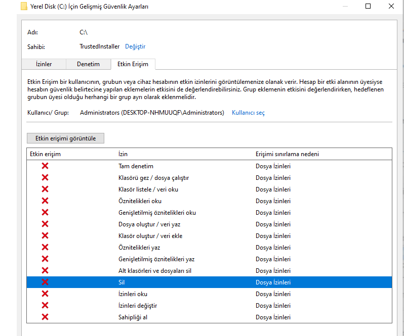Click the Erişimi sınırlama nedeni column header
This screenshot has height=336, width=405.
(287, 154)
